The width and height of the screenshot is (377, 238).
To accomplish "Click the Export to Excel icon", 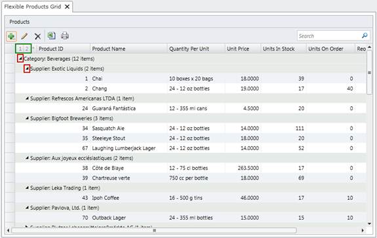I will [51, 36].
